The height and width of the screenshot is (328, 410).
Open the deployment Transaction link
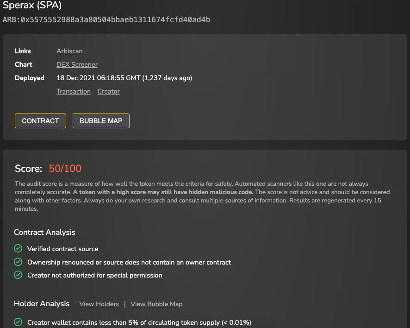pyautogui.click(x=74, y=91)
